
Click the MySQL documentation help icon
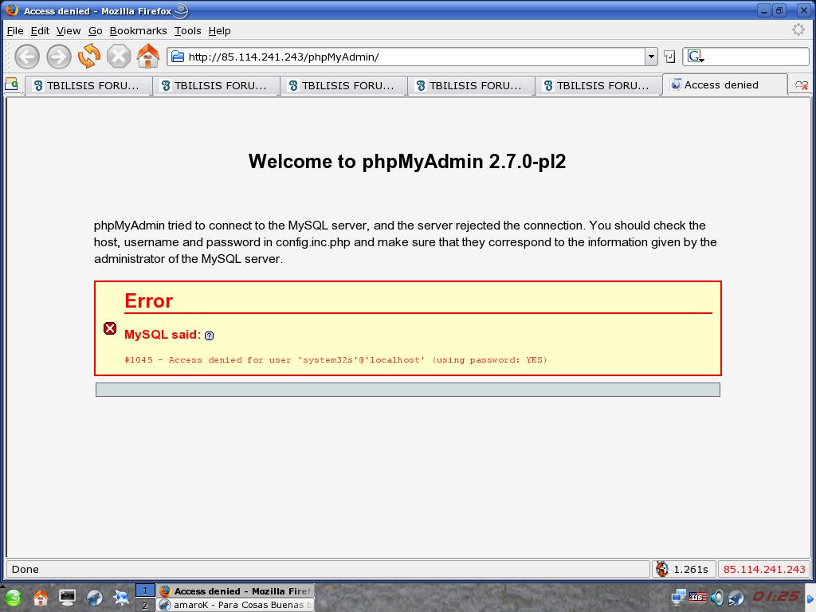point(210,335)
